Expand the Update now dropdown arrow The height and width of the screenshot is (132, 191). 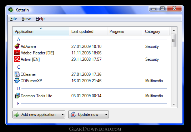pyautogui.click(x=106, y=114)
